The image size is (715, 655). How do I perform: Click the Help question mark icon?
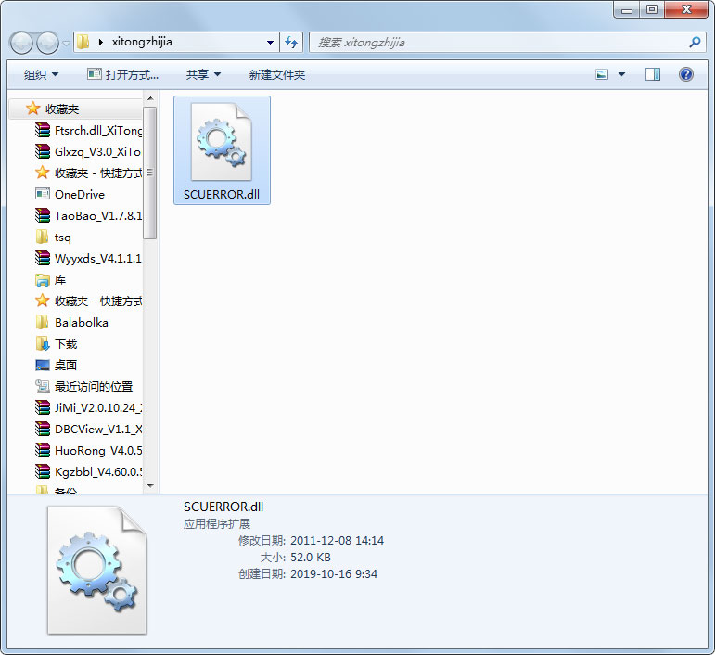pos(686,74)
